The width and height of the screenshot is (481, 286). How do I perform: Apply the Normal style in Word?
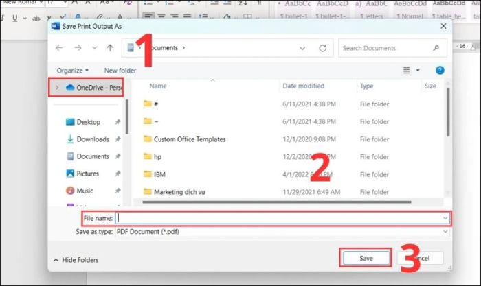coord(410,10)
